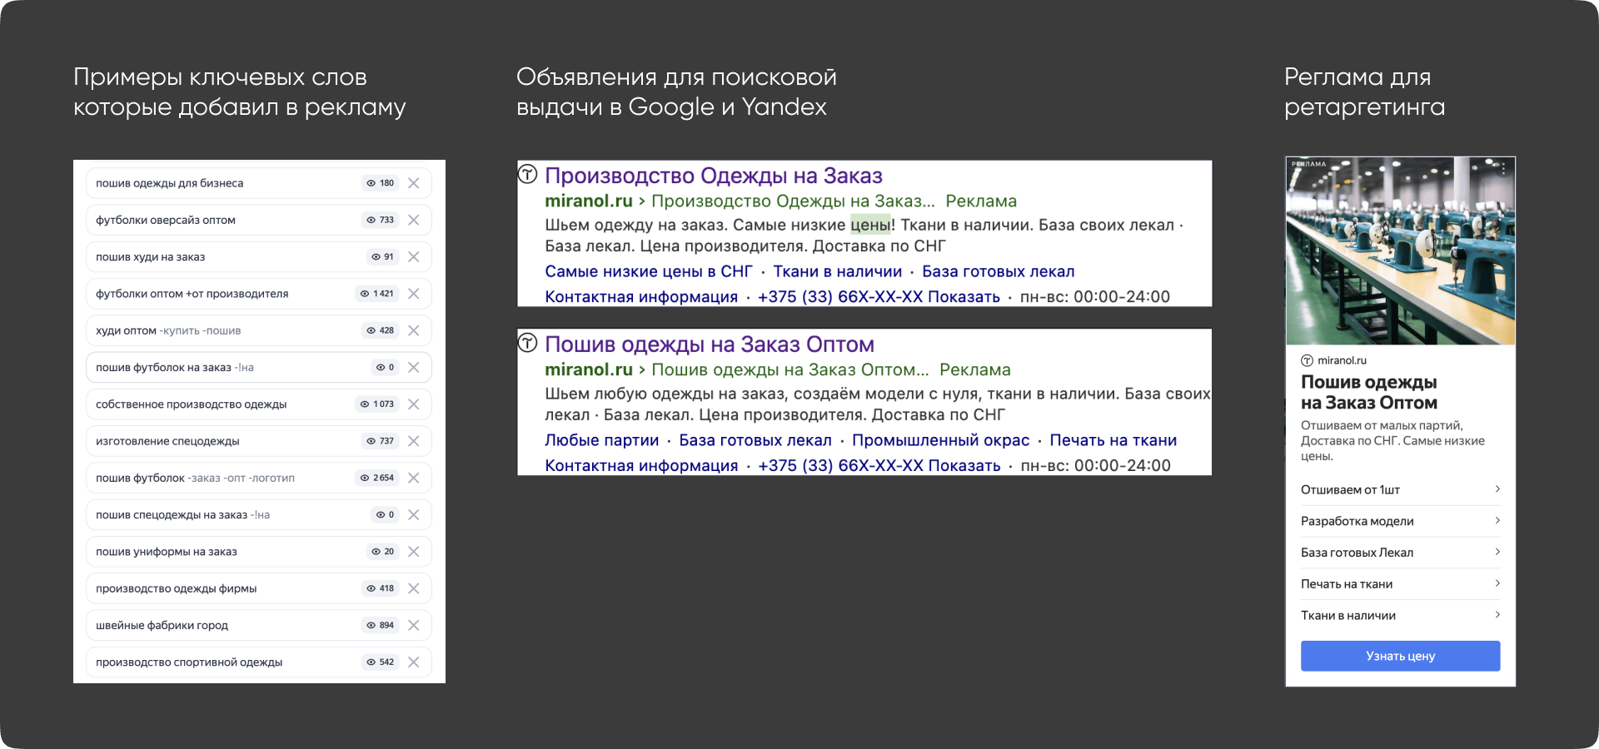Screen dimensions: 1599x749
Task: Remove 'пошив спецодежды на заказ' keyword X
Action: (x=414, y=514)
